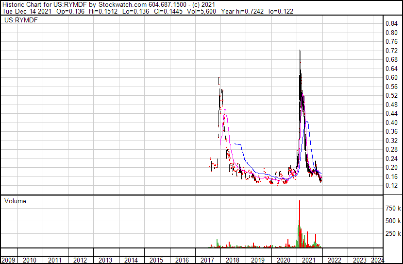Click the tallest red volume bar in 2021
The image size is (403, 264).
[300, 224]
